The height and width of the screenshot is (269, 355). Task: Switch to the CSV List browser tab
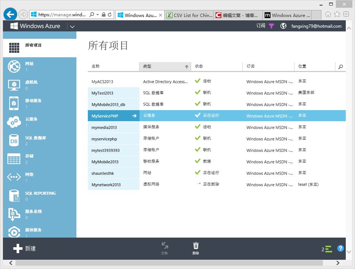pyautogui.click(x=186, y=16)
